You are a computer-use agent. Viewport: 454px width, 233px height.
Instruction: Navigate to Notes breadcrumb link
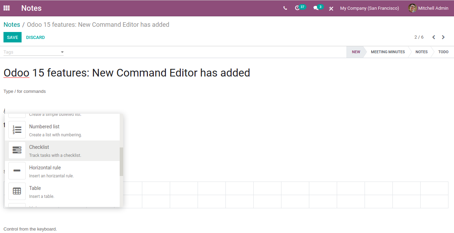(x=12, y=25)
